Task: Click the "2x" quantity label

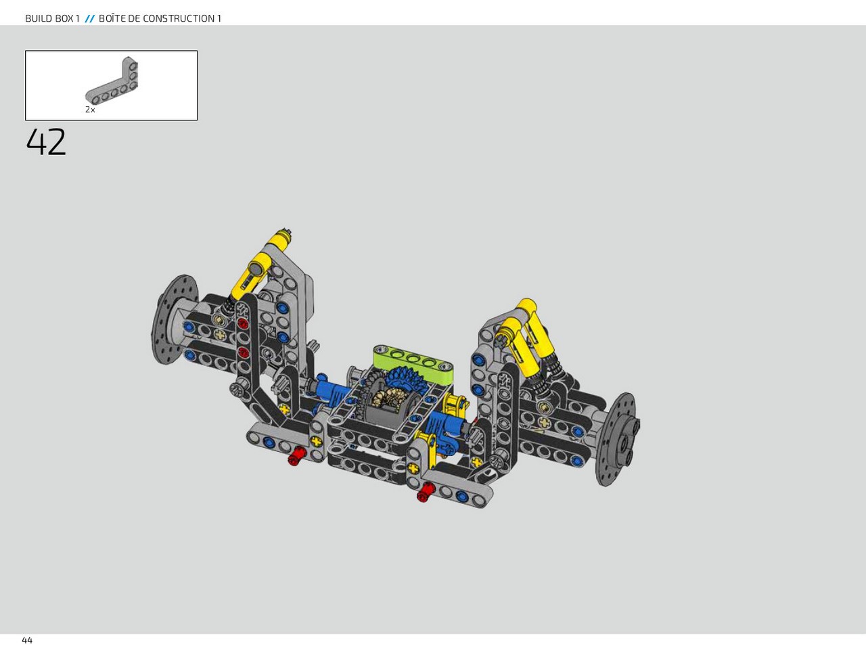Action: [90, 110]
